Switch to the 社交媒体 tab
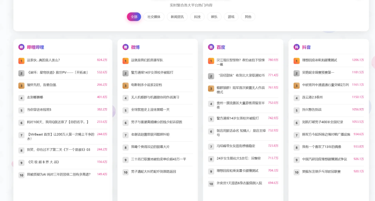 click(154, 17)
